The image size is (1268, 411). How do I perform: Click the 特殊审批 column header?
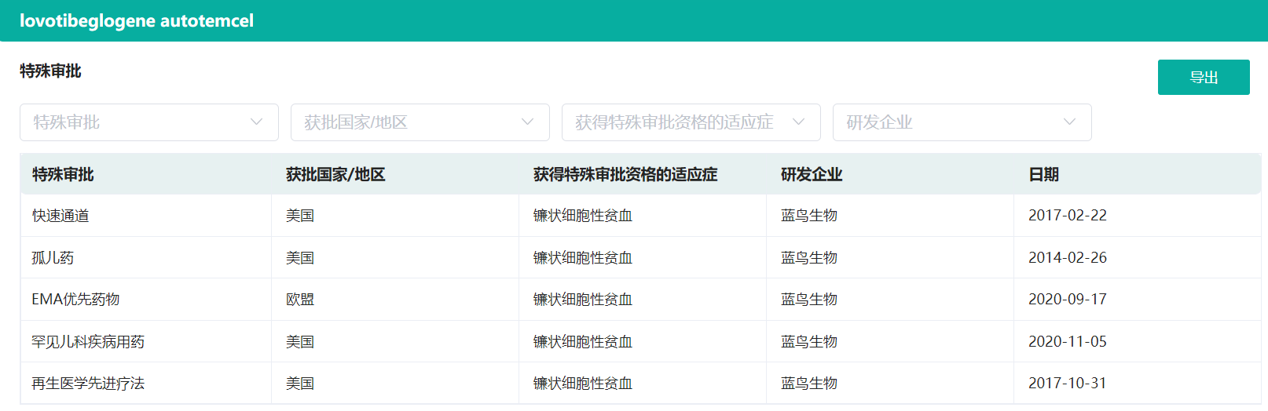63,174
